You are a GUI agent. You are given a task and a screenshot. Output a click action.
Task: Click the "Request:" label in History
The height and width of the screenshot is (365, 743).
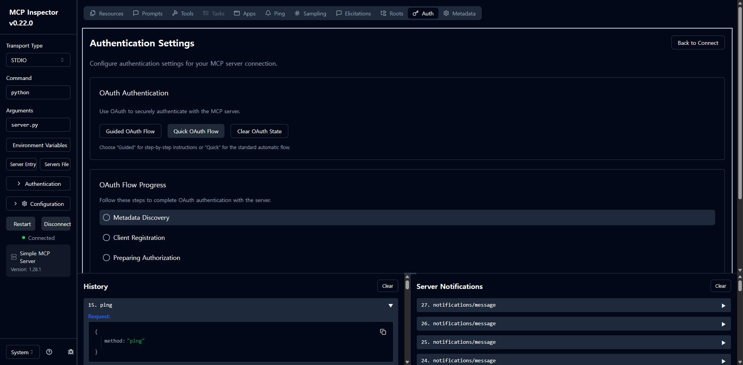point(99,316)
